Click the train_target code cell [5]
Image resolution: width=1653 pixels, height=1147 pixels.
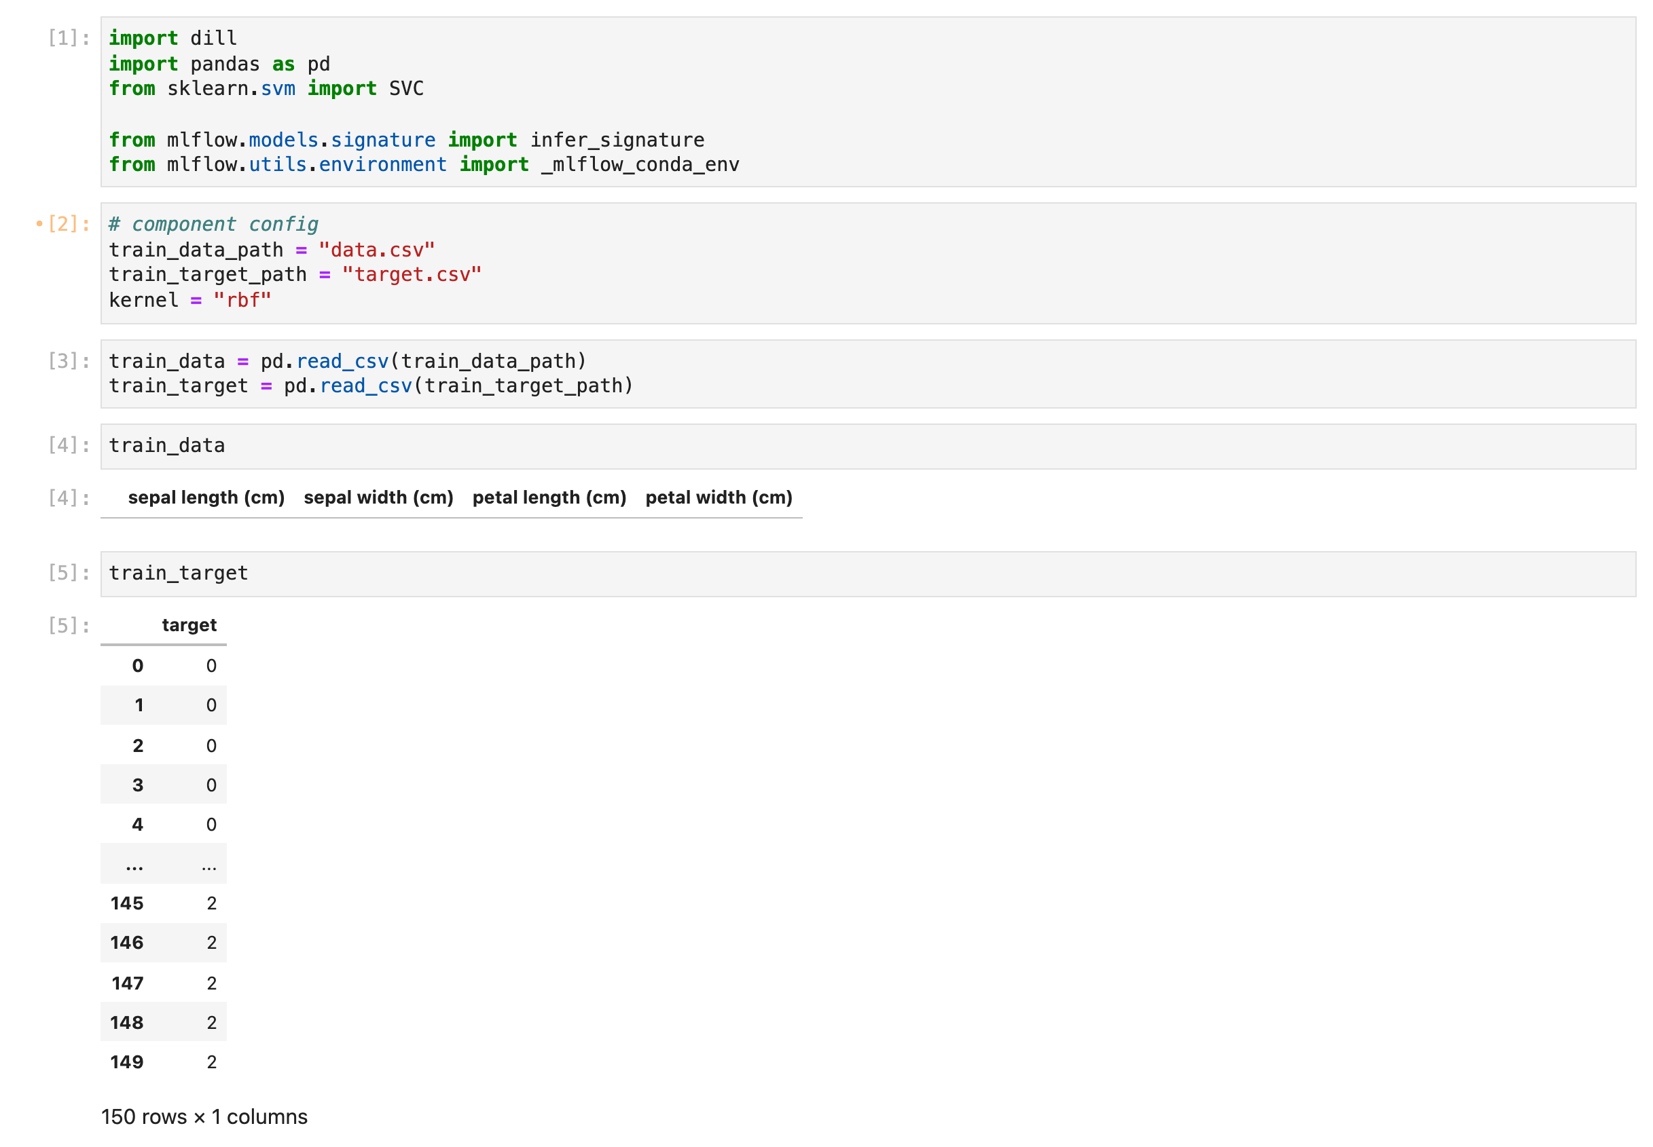pos(868,573)
